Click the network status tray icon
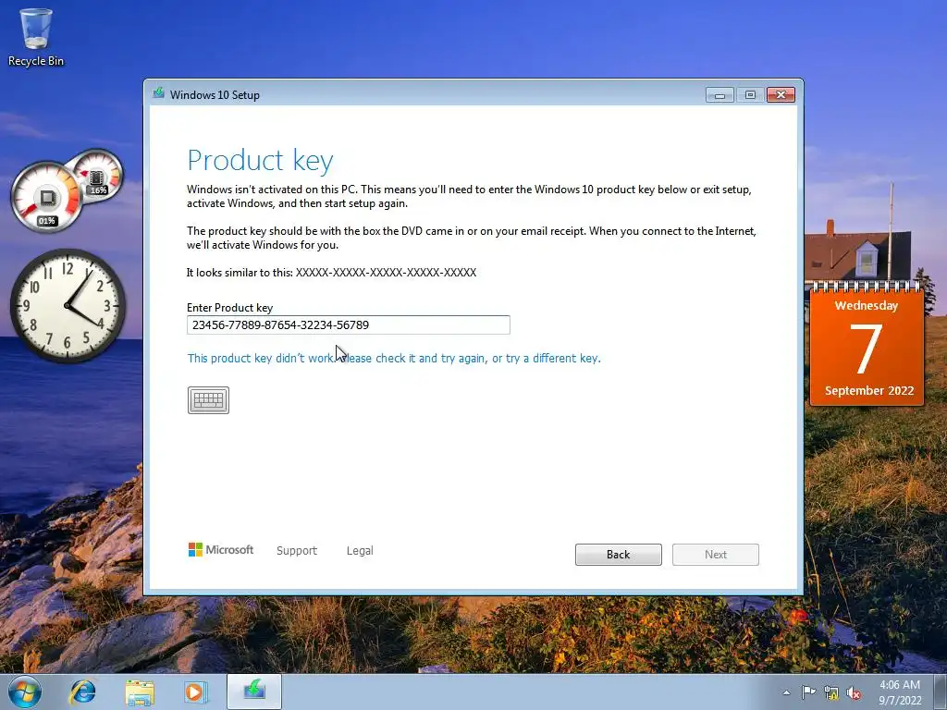The image size is (947, 710). (831, 693)
